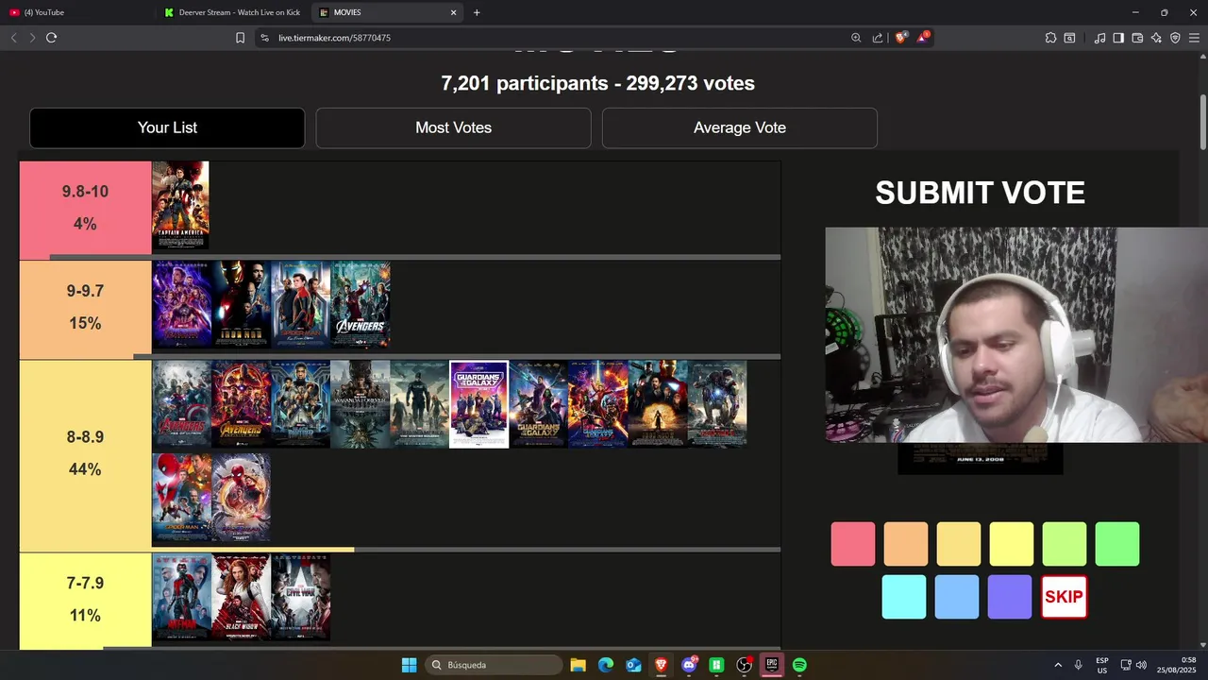Image resolution: width=1208 pixels, height=680 pixels.
Task: Click the zoom magnifier icon in address bar
Action: coord(856,38)
